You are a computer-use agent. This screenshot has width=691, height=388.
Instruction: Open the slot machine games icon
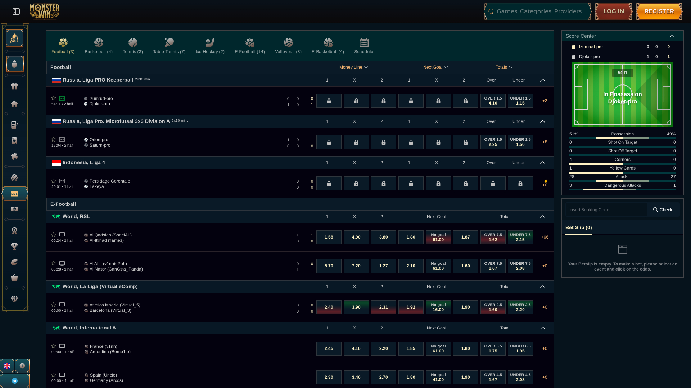click(14, 125)
